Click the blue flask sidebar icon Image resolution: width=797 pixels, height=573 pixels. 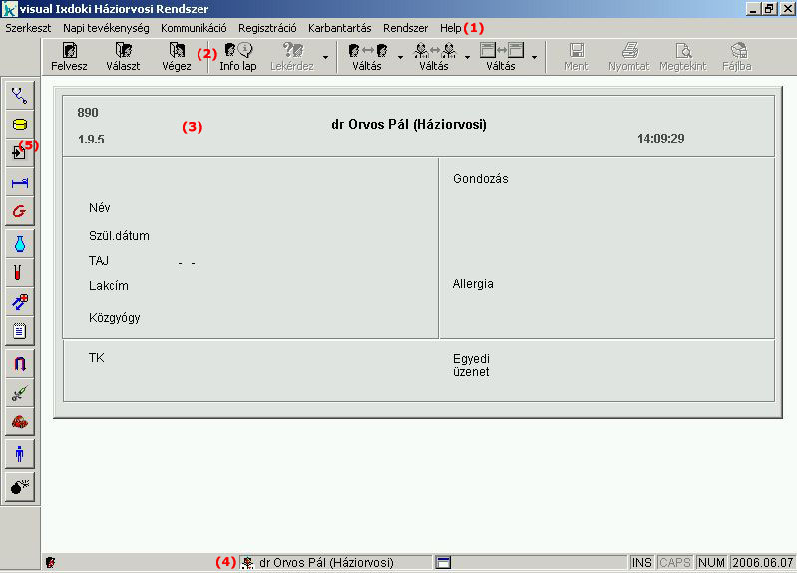click(19, 244)
